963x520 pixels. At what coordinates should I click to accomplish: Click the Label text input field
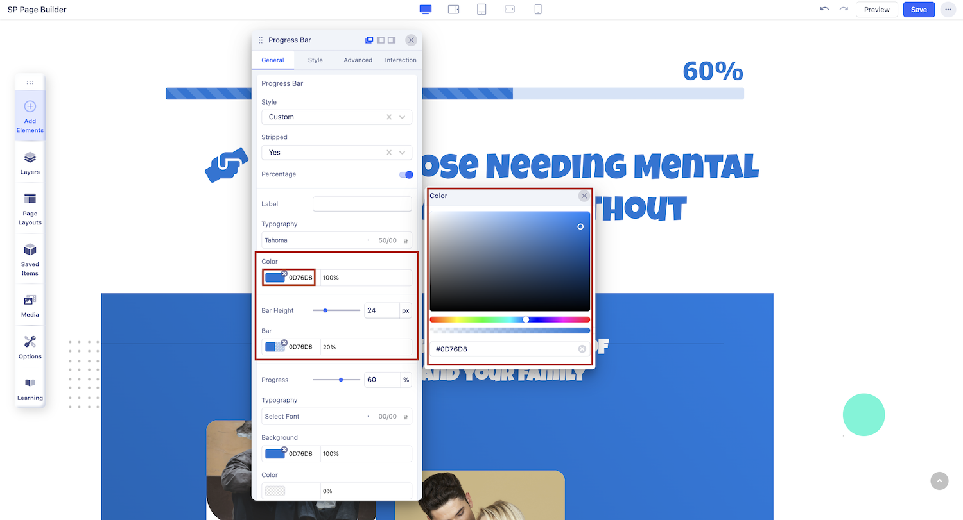(362, 204)
